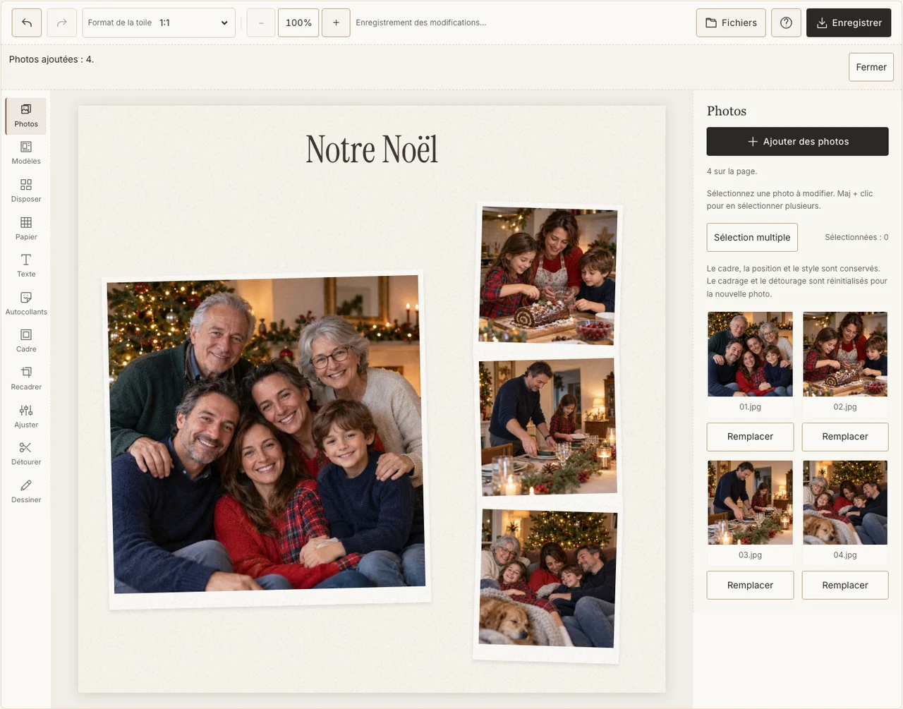This screenshot has height=709, width=903.
Task: Click the 'Sélectionnées : 0' counter text
Action: (856, 237)
